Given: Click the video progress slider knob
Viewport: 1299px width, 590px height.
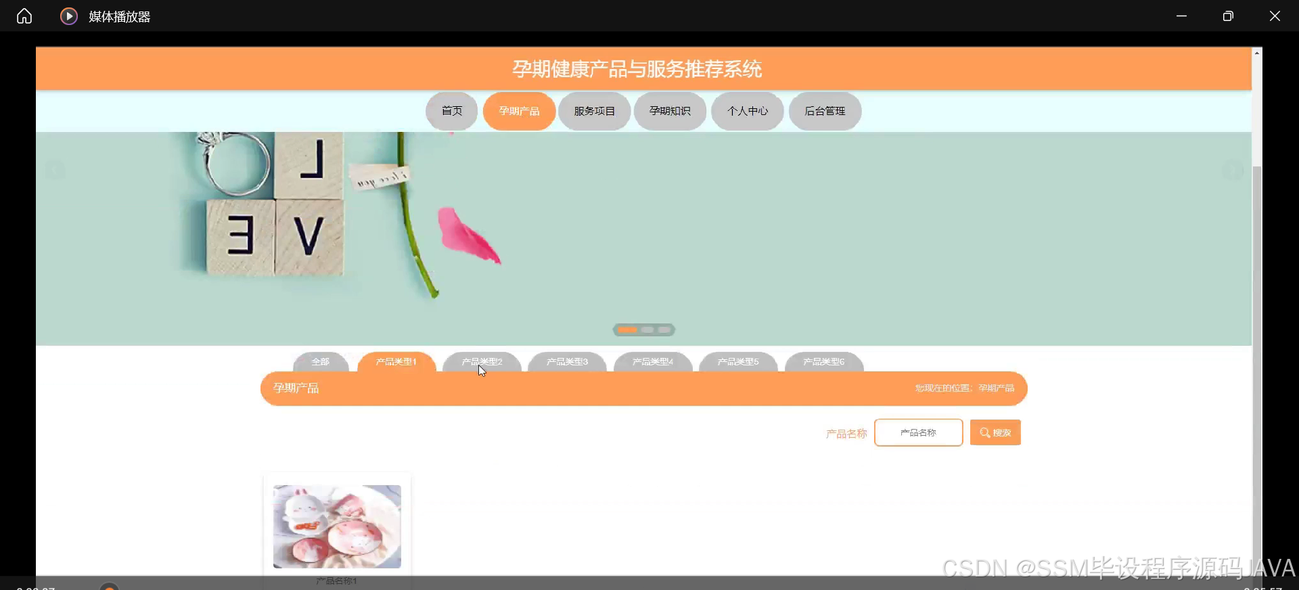Looking at the screenshot, I should tap(109, 587).
